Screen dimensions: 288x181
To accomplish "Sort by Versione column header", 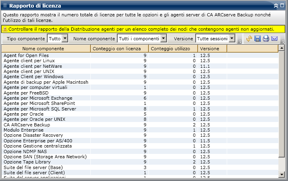I will [x=212, y=49].
